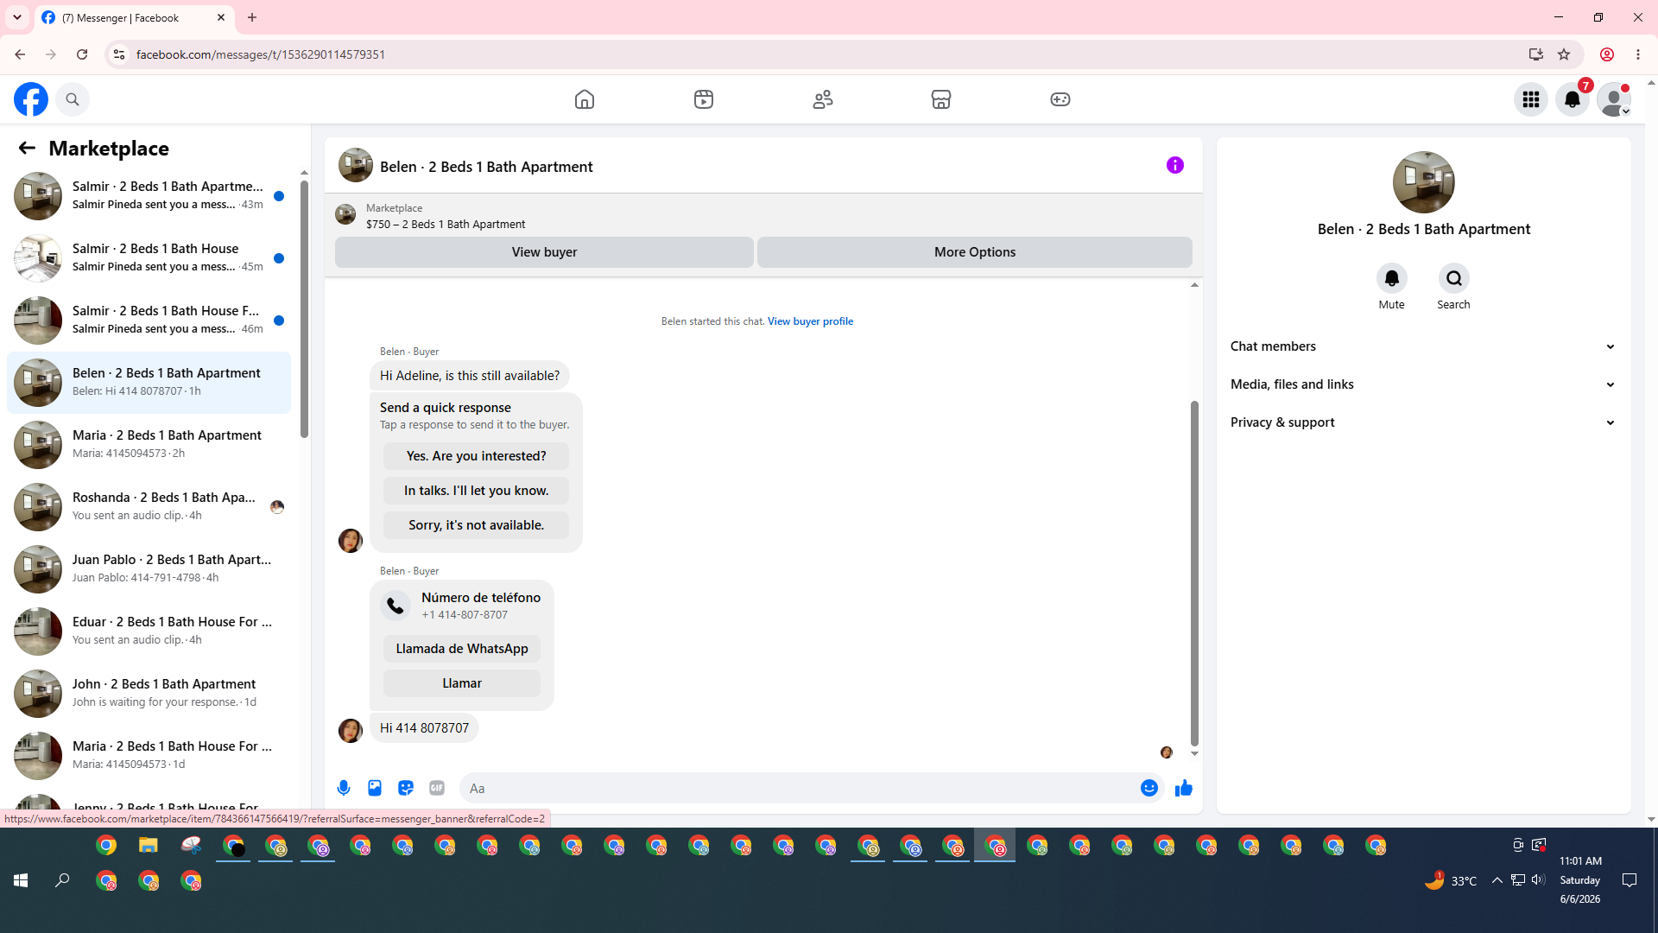Open Windows taskbar search
The width and height of the screenshot is (1658, 933).
pos(62,880)
